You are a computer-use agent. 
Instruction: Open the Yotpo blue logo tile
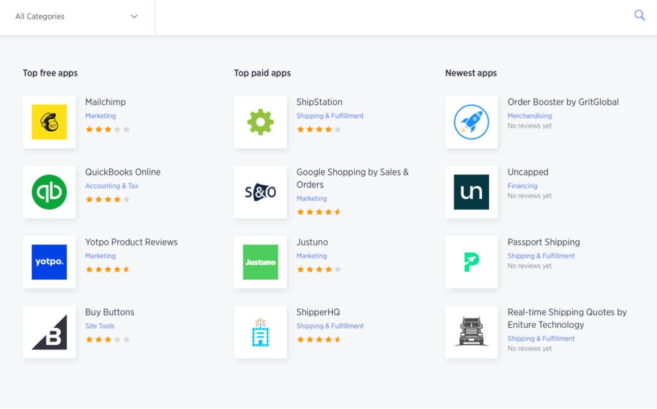pyautogui.click(x=49, y=262)
